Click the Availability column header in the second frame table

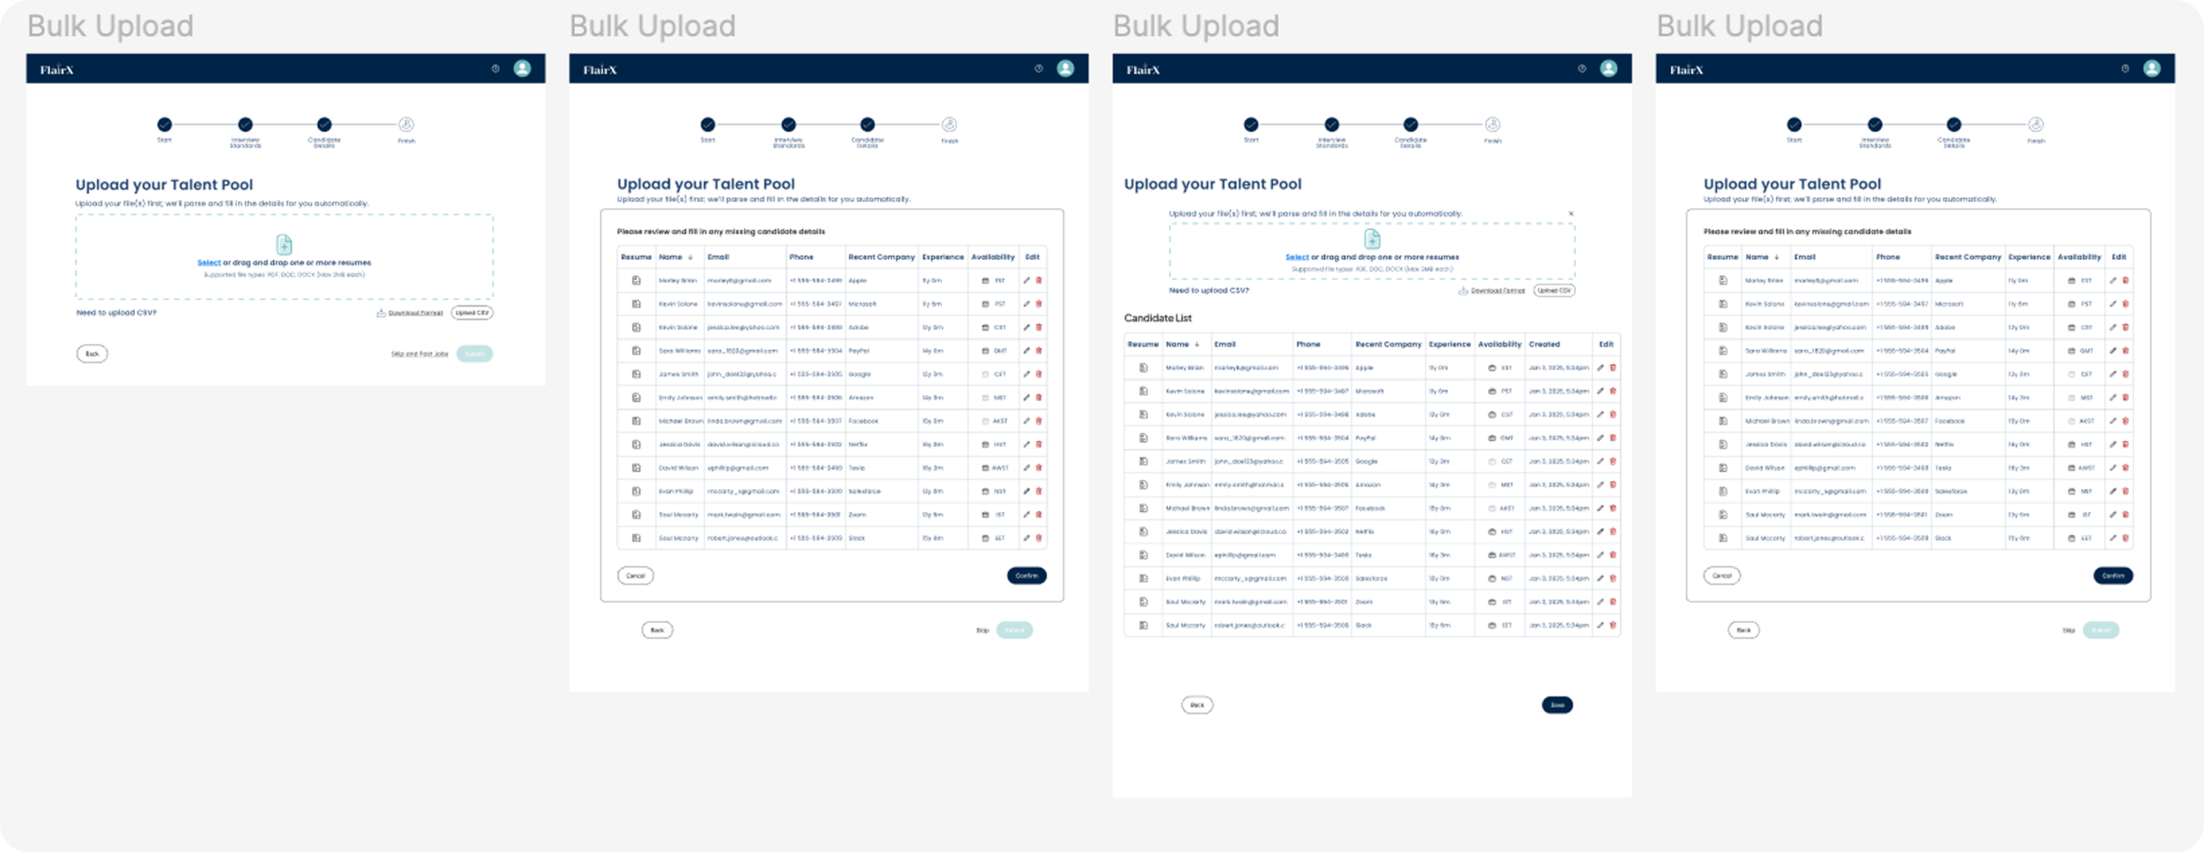tap(993, 257)
